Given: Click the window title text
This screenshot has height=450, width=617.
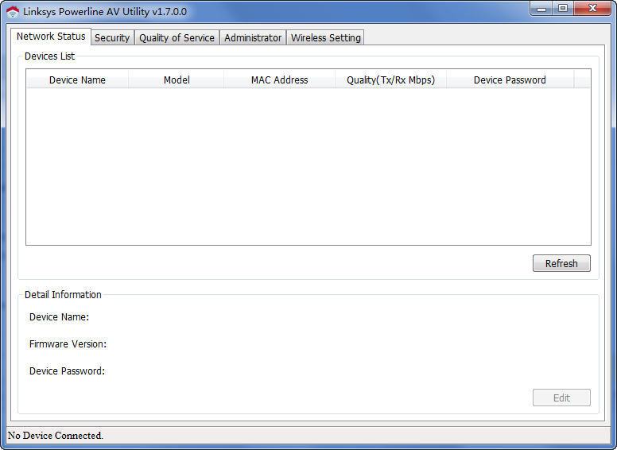Looking at the screenshot, I should tap(105, 12).
